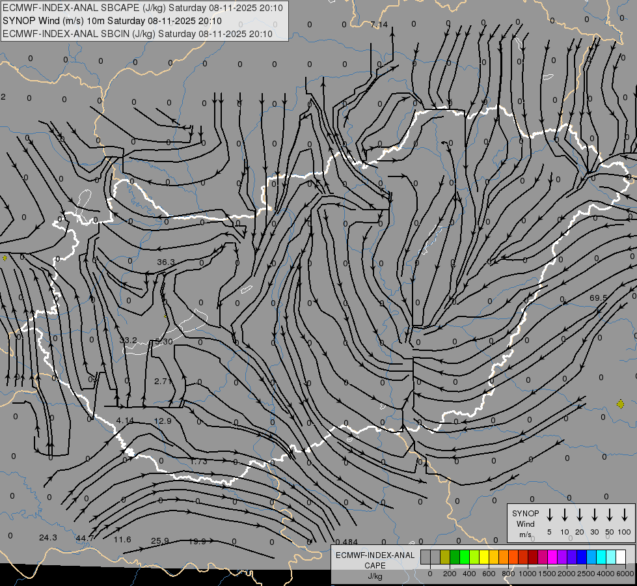The width and height of the screenshot is (637, 586).
Task: Click the 5.30 value on the map
Action: click(164, 342)
